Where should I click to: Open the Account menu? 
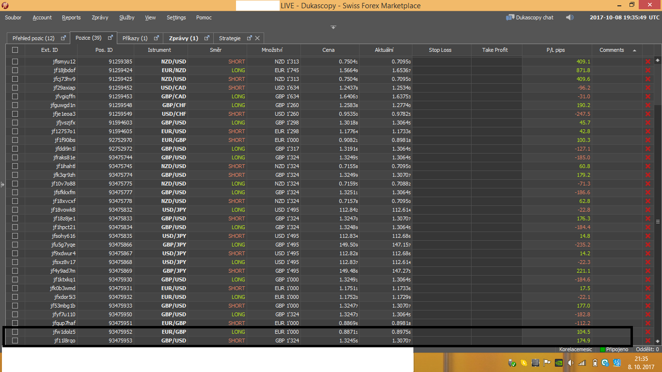coord(42,17)
